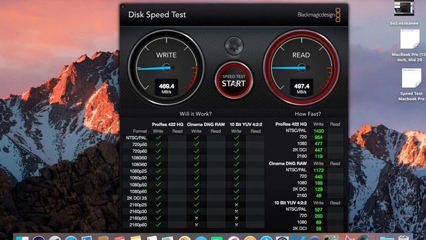Click Cinema DNG RAW 1080 value 198
The image size is (426, 240).
319,183
